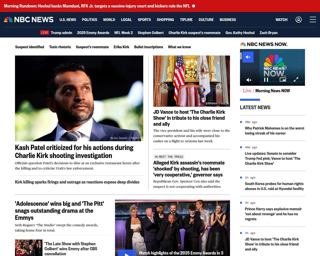Open the Local news menu
320x256 pixels.
[126, 19]
